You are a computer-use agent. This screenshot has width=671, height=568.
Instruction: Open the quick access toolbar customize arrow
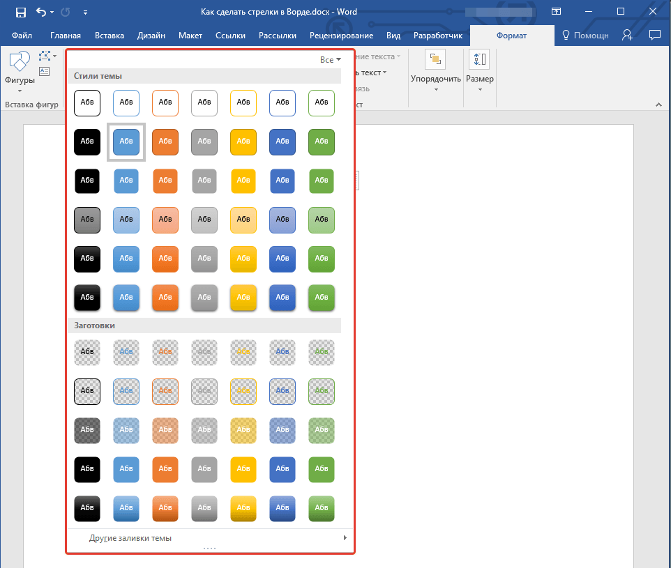tap(85, 12)
